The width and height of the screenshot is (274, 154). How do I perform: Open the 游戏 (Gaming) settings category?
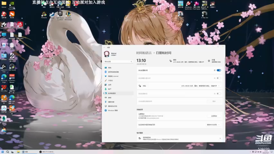[x=119, y=98]
